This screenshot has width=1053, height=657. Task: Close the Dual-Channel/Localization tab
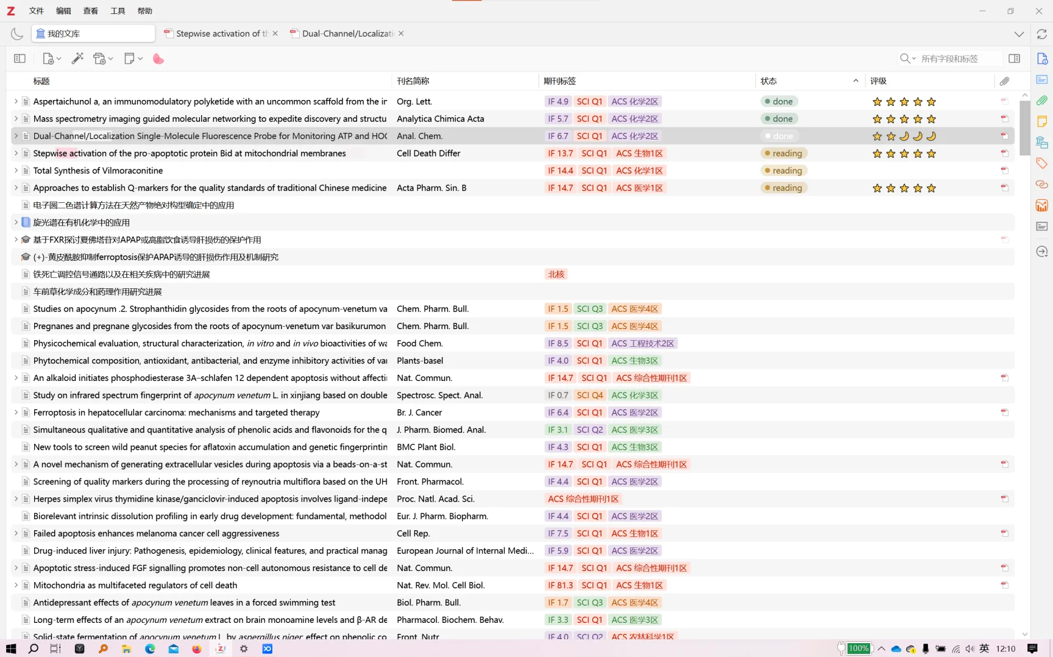(x=401, y=34)
